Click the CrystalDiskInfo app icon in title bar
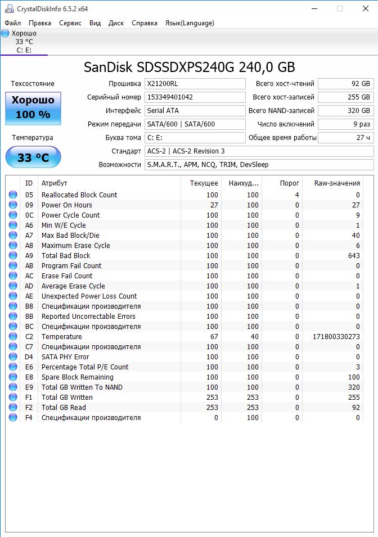Image resolution: width=378 pixels, height=537 pixels. click(x=9, y=8)
